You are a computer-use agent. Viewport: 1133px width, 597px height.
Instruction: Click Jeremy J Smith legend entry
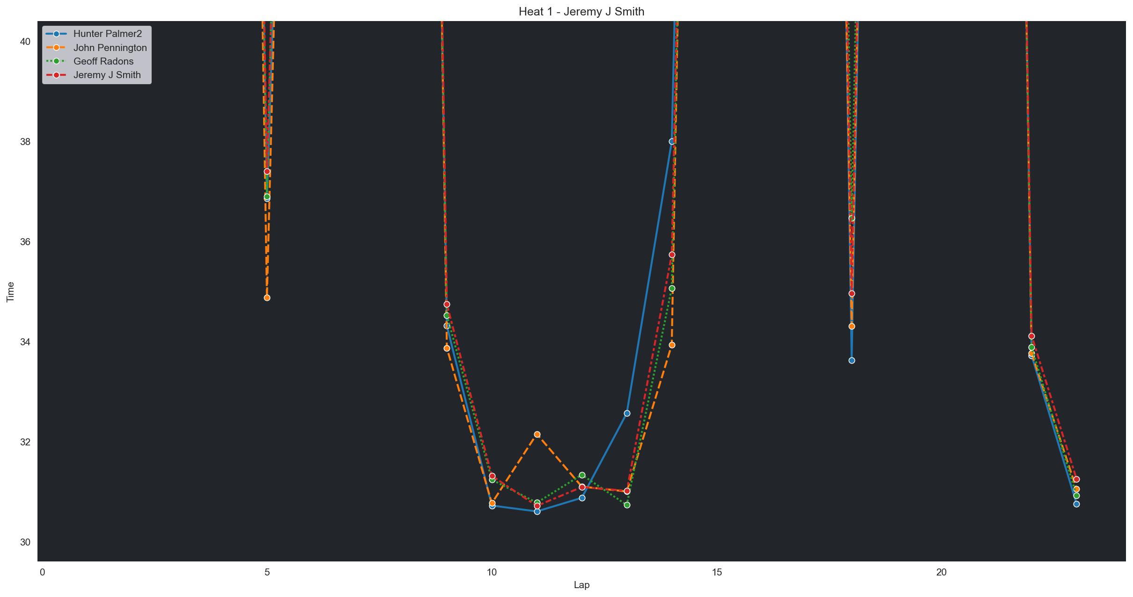tap(107, 75)
